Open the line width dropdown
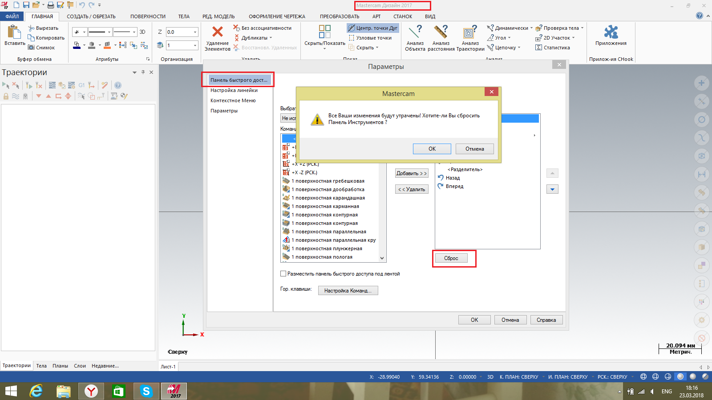 [x=134, y=32]
